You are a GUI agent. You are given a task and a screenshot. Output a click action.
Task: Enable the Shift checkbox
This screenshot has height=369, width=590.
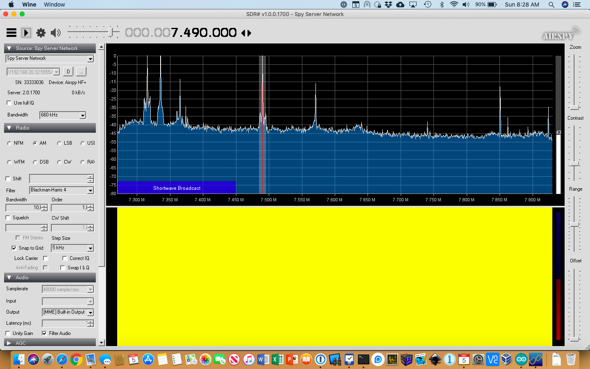(8, 179)
